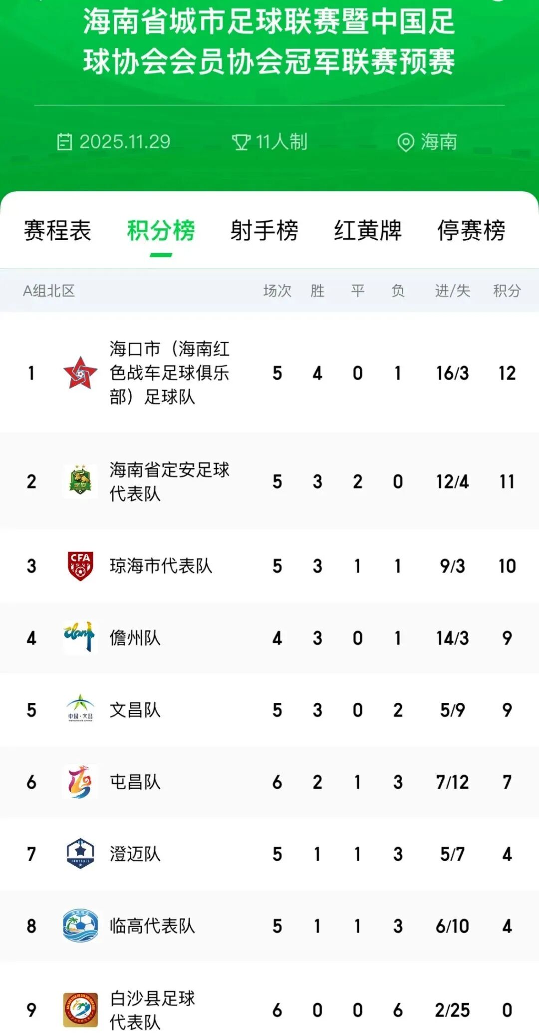Viewport: 539px width, 1035px height.
Task: Open the 红黄牌 cards tab
Action: point(368,231)
